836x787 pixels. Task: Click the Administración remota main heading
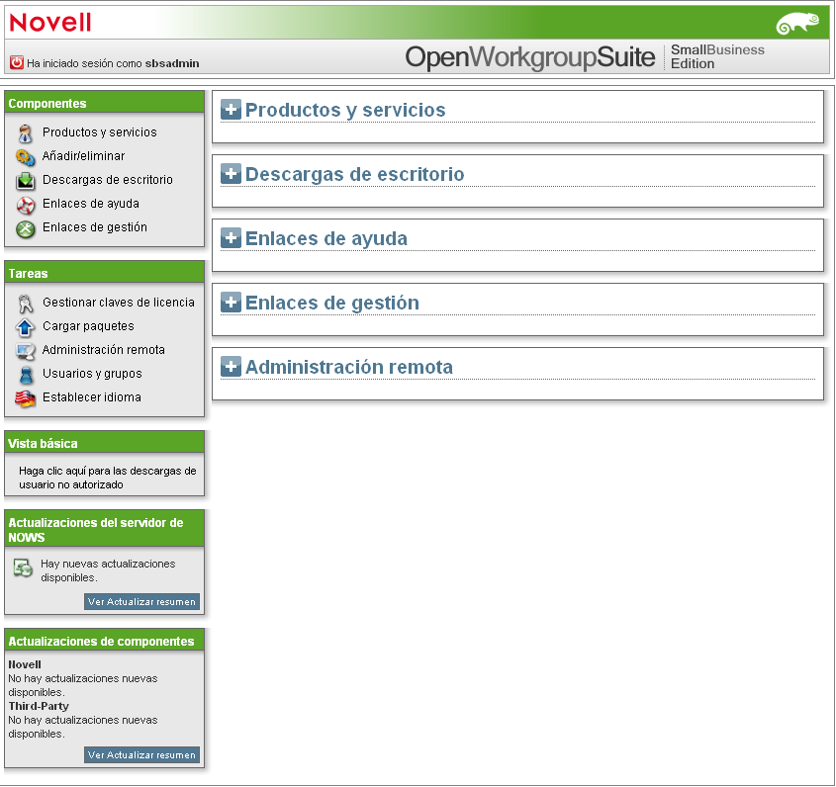(x=349, y=367)
